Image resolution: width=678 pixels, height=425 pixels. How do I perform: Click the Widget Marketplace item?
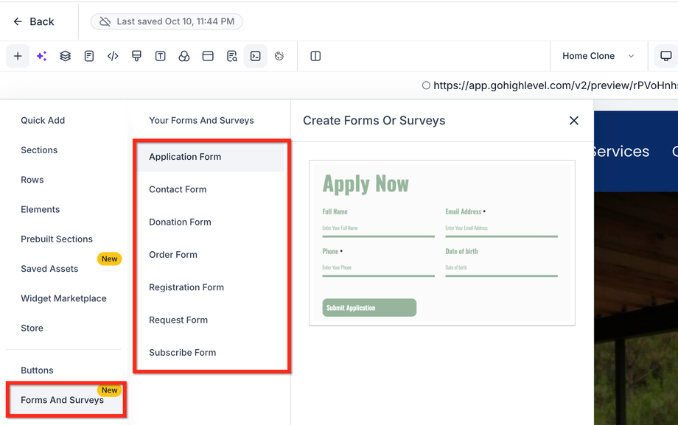pos(63,298)
